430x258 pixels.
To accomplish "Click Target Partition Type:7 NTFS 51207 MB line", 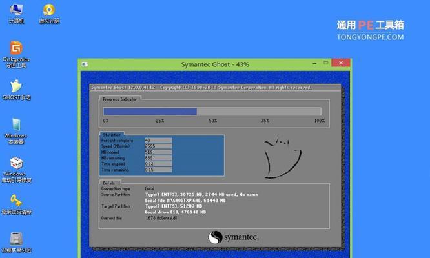I will coord(174,206).
